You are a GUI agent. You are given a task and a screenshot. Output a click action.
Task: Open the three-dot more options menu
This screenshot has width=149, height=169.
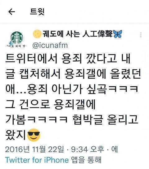pyautogui.click(x=141, y=35)
